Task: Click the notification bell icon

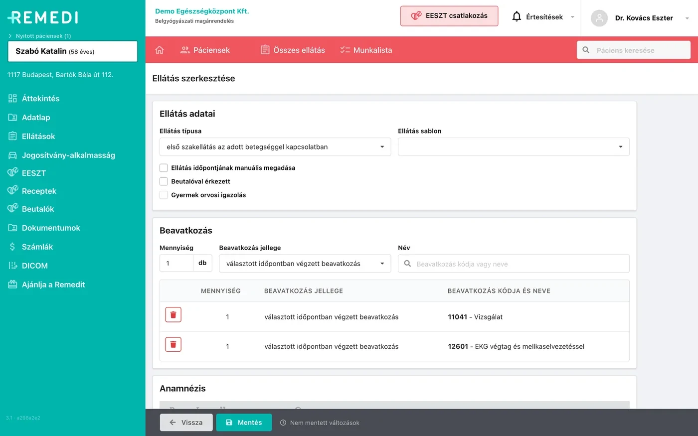Action: (517, 16)
